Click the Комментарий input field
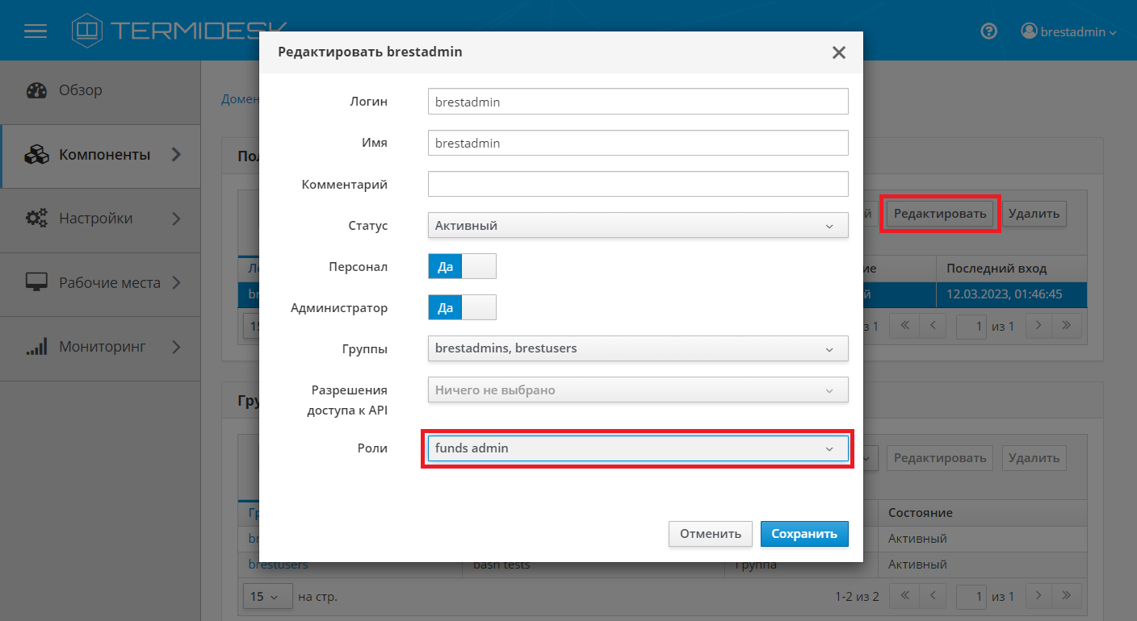 pos(638,184)
